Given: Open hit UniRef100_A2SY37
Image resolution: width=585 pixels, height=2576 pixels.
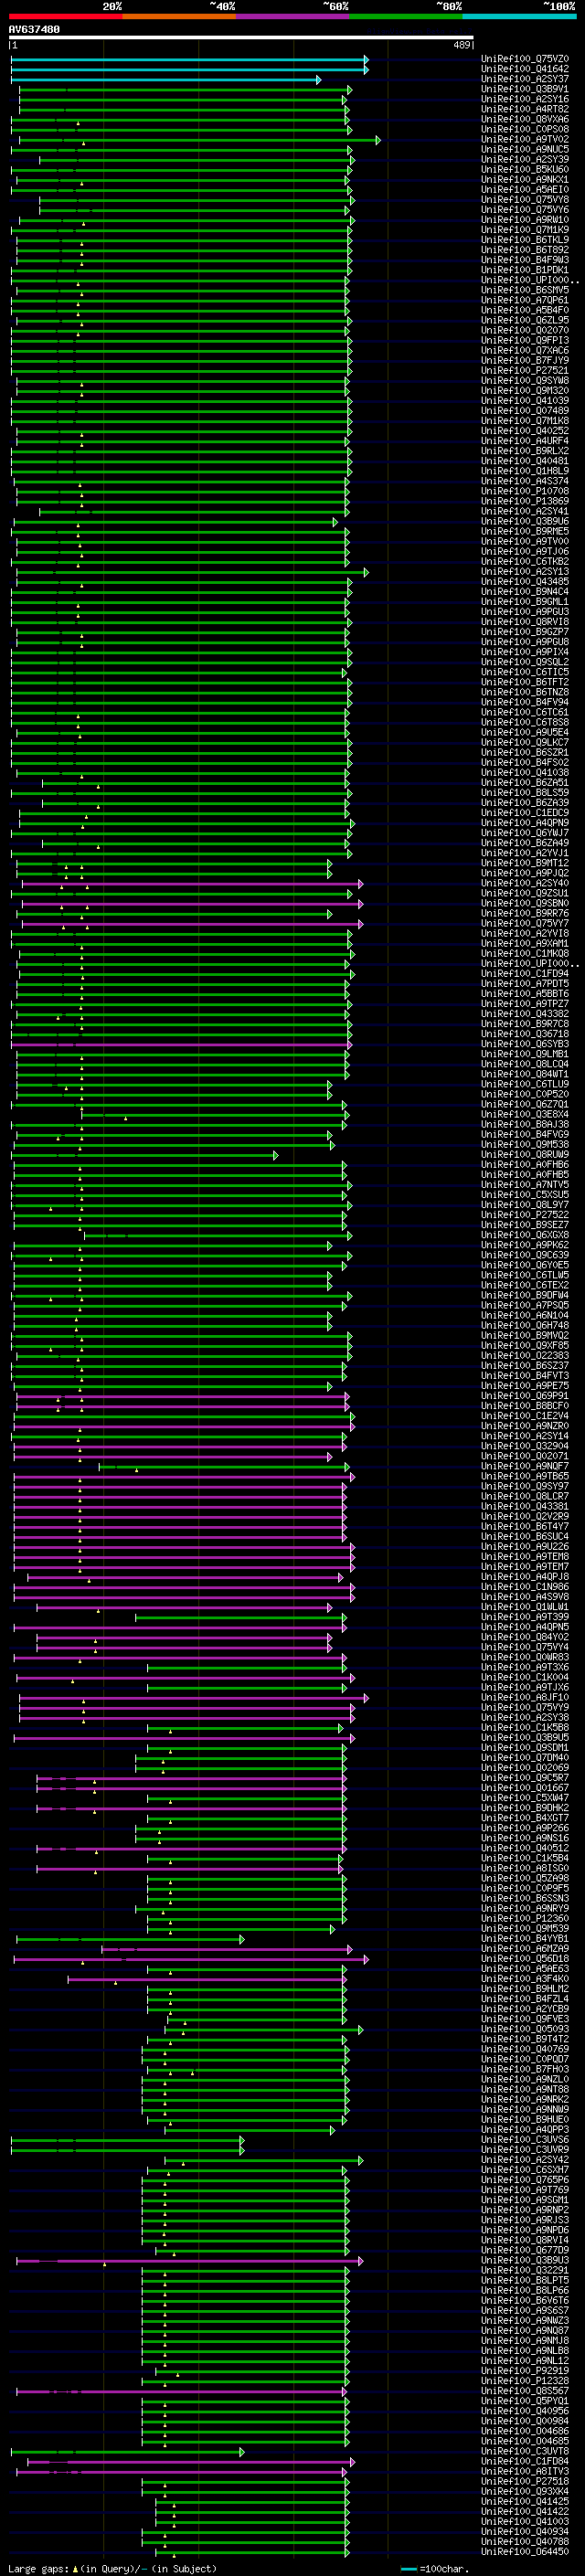Looking at the screenshot, I should (525, 79).
